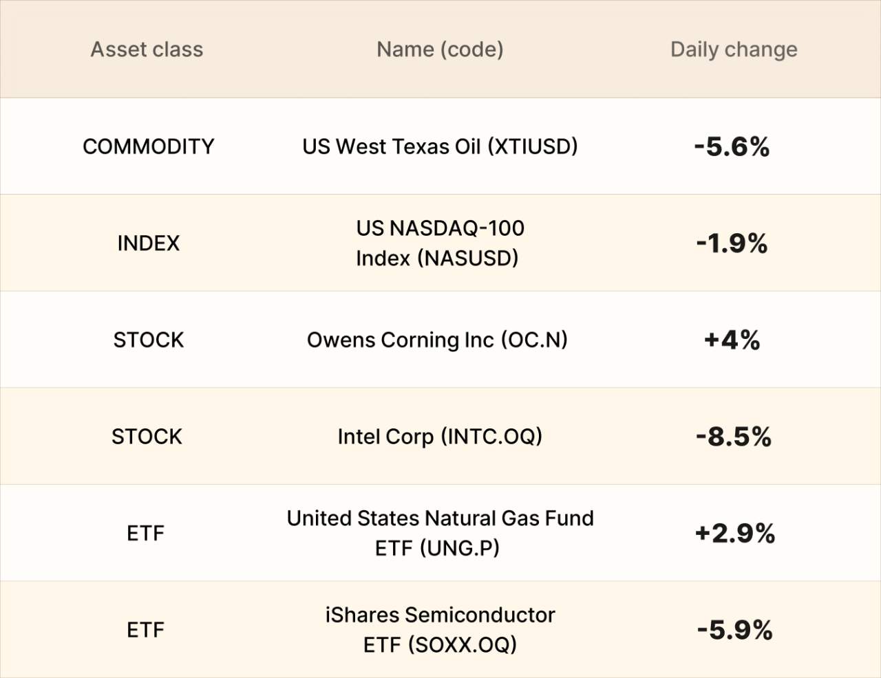Click the Daily change column header
Viewport: 881px width, 678px height.
(x=734, y=50)
